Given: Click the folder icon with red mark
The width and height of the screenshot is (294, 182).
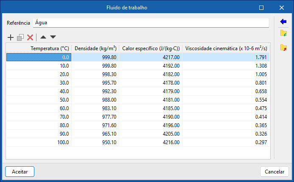Looking at the screenshot, I should point(283,48).
